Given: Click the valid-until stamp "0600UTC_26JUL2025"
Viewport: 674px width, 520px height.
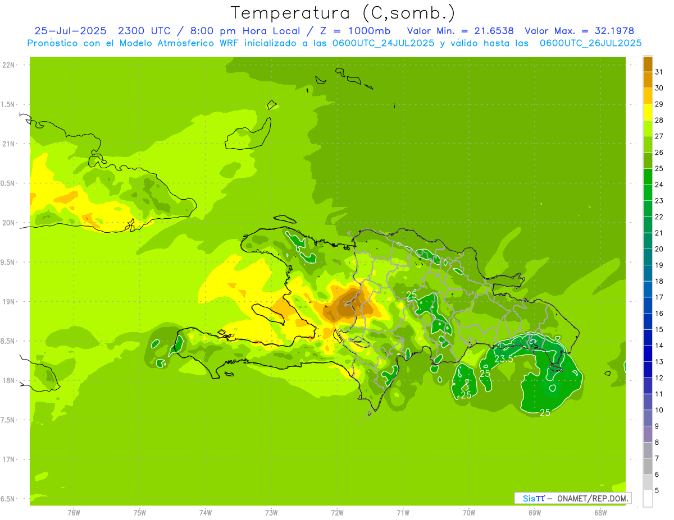Looking at the screenshot, I should tap(590, 43).
